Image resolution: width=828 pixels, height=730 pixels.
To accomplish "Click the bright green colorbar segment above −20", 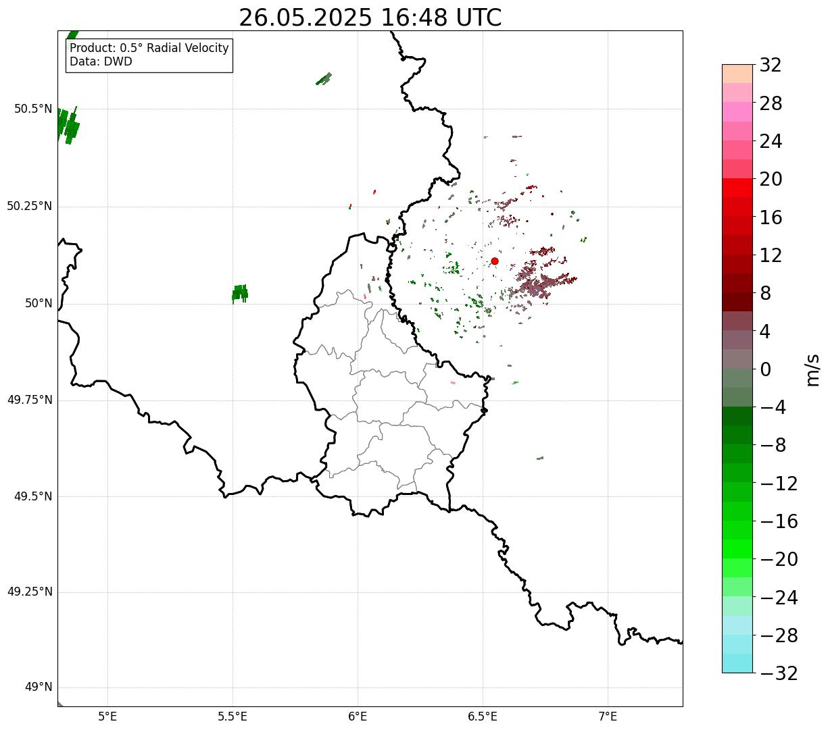I will pos(737,549).
